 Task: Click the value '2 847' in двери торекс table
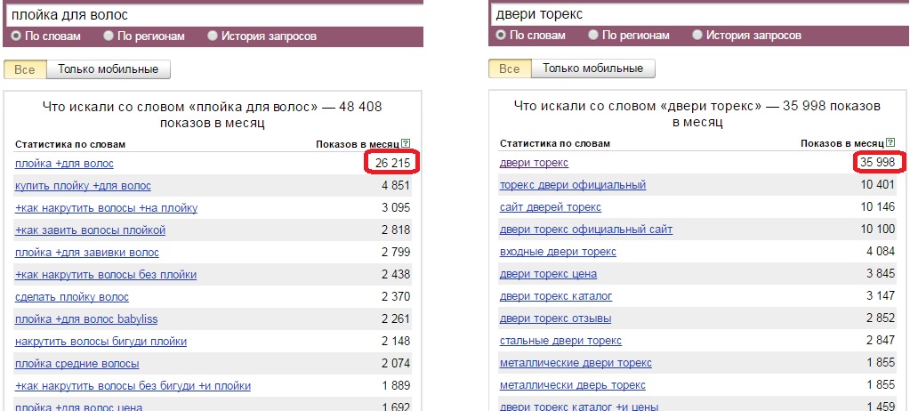[x=881, y=341]
